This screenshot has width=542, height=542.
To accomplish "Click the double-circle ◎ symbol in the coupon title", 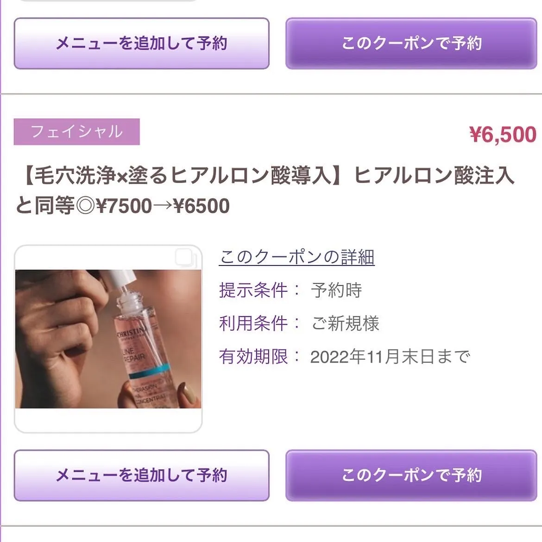I will pos(85,206).
